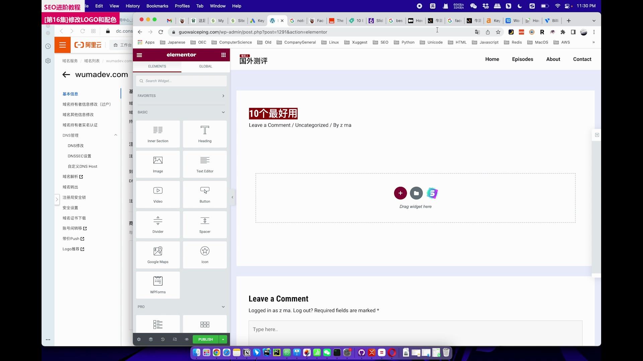Bookmark page with the star icon
This screenshot has height=361, width=643.
pos(498,32)
